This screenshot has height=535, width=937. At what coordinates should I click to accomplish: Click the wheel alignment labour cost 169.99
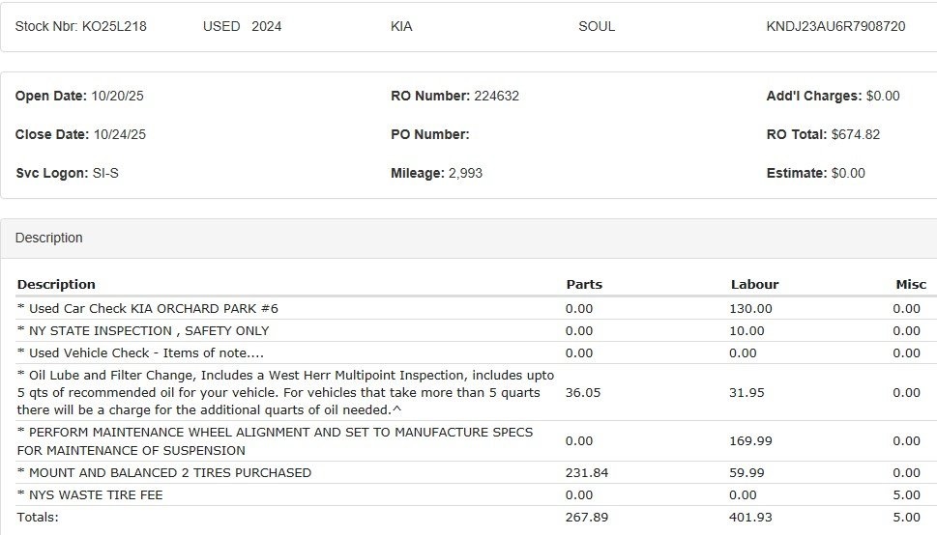[x=750, y=440]
